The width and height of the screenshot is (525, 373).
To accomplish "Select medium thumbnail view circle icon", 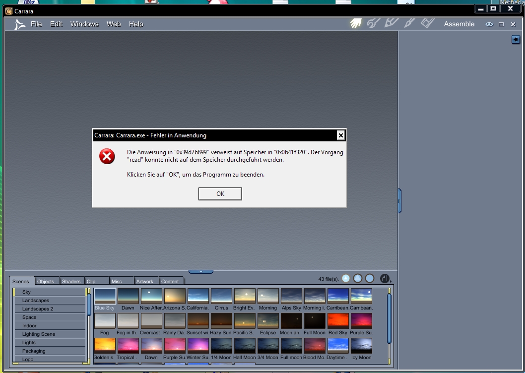I will pos(358,278).
